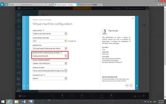Click the taskbar clock and date
Screen dimensions: 166x104
(x=161, y=102)
